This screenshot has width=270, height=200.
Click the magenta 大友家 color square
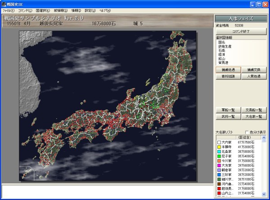tap(219, 165)
